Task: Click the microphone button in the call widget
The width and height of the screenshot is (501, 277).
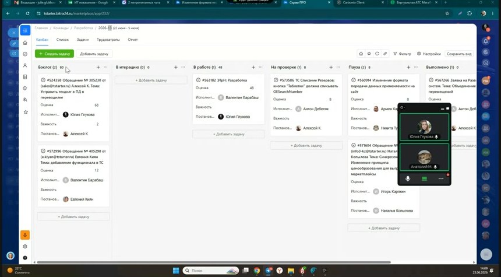Action: pos(408,178)
